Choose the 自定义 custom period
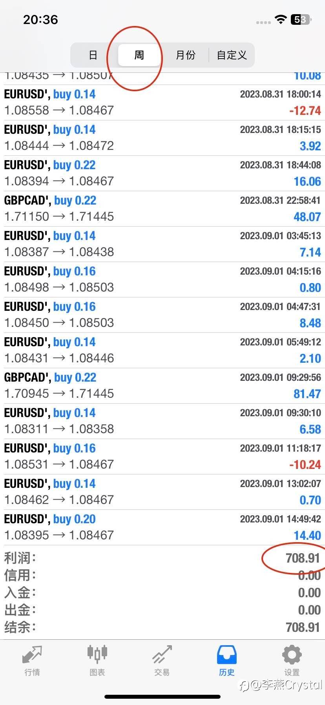325x705 pixels. pos(232,55)
